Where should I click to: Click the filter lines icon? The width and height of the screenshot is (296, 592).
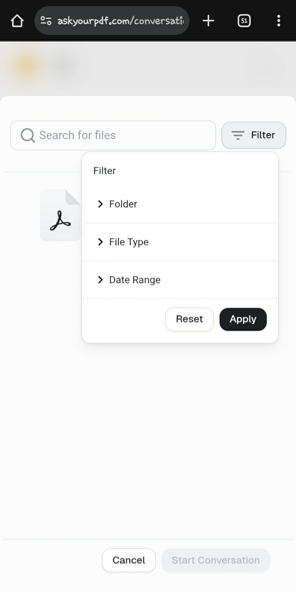(238, 135)
